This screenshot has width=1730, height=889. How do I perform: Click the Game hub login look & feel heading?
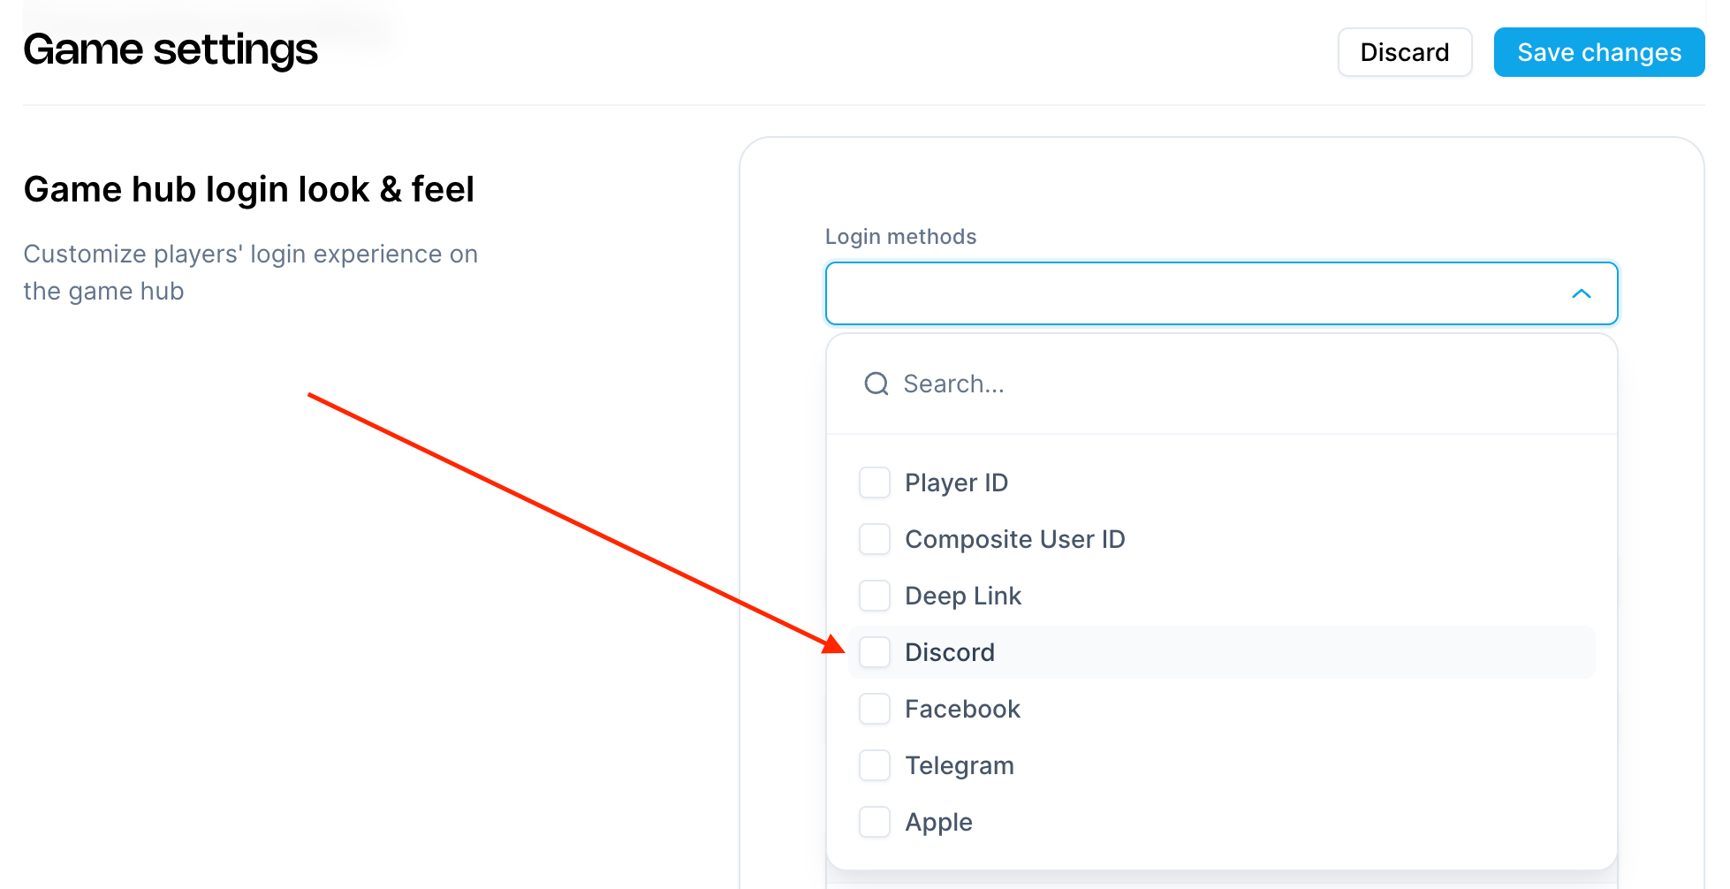point(249,188)
